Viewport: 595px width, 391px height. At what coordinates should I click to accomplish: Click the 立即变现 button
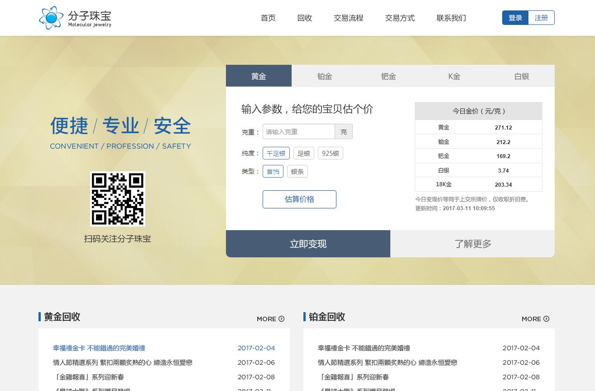pos(308,244)
